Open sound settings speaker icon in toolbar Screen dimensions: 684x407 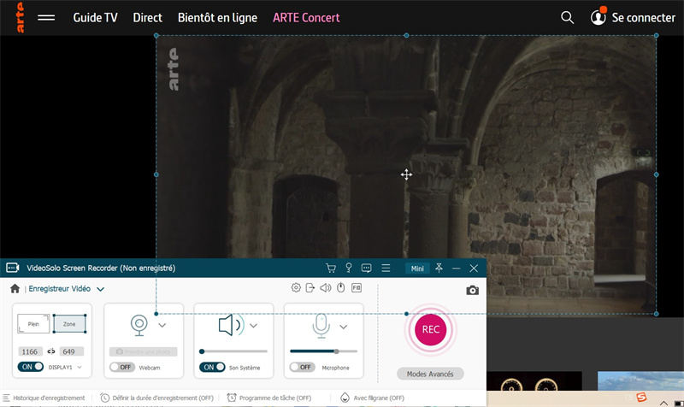[326, 288]
